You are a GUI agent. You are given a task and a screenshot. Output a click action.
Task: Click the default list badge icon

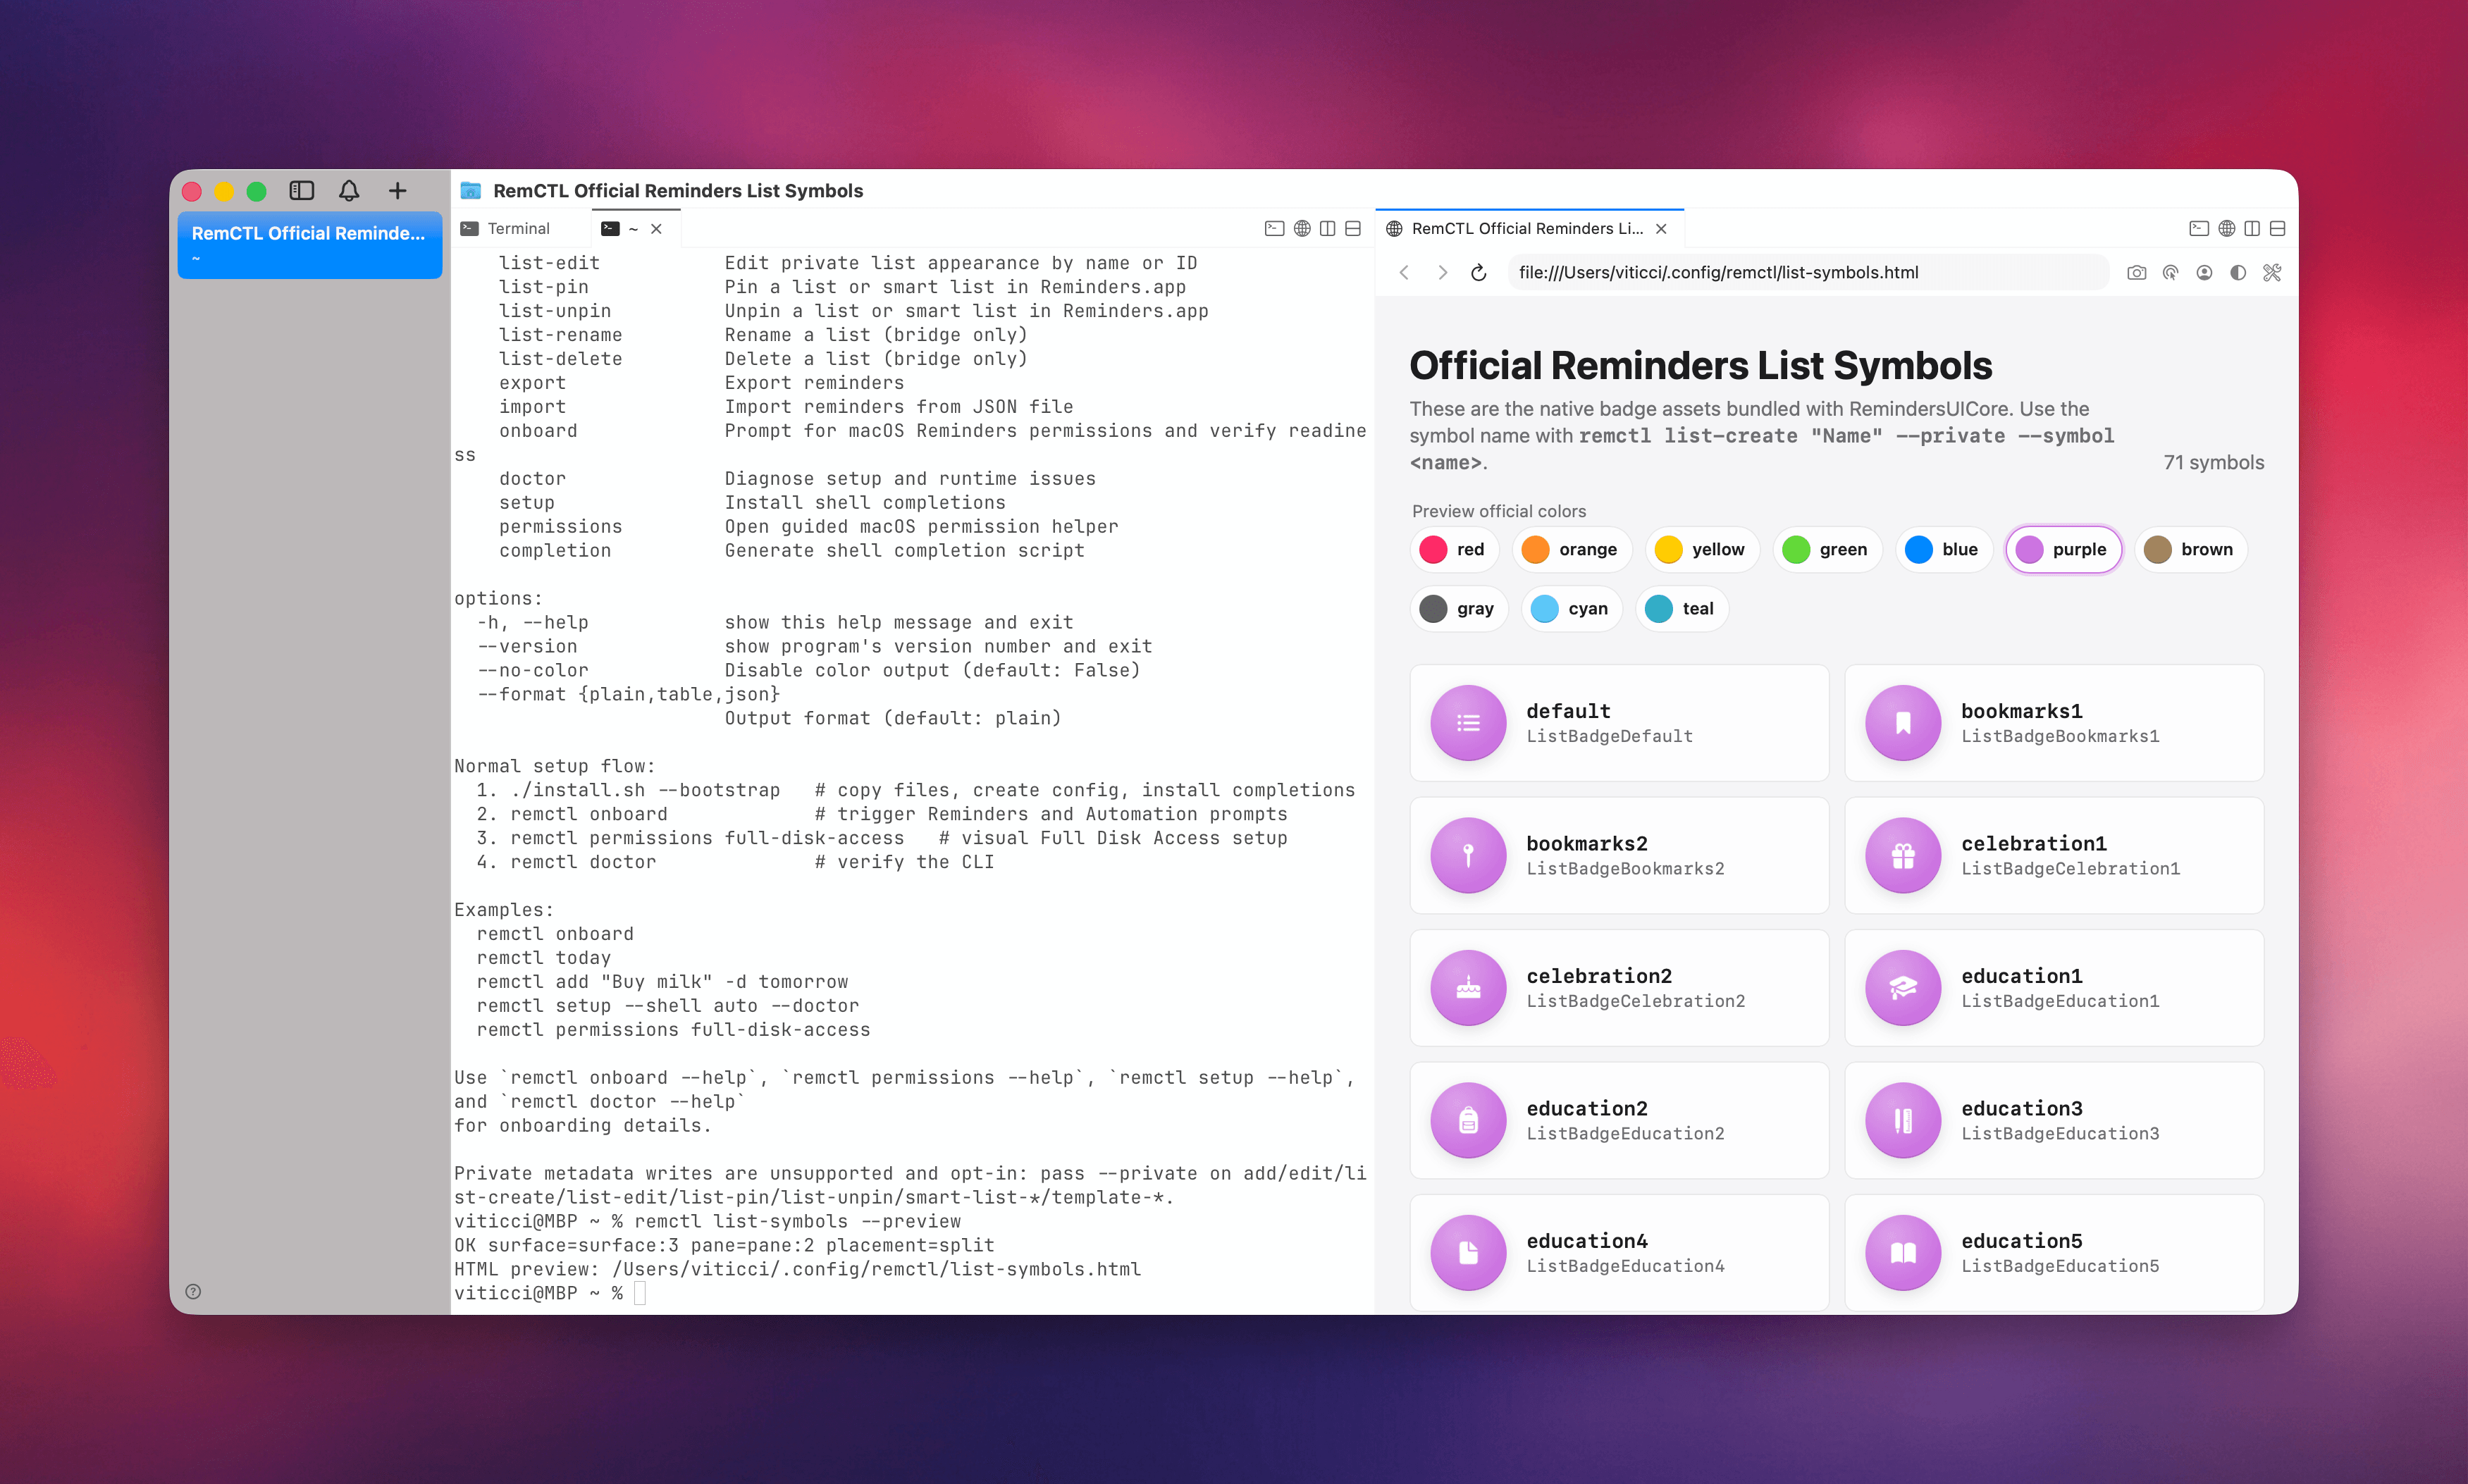point(1468,723)
